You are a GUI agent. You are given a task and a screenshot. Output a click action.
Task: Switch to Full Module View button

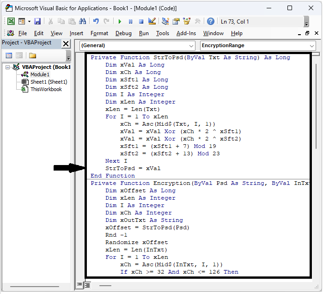tap(87, 285)
